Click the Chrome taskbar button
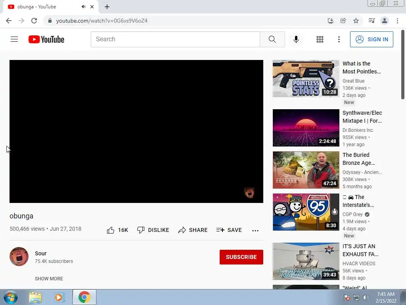 (84, 297)
